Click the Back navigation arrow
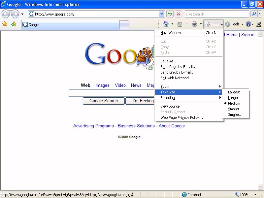Viewport: 264px width, 198px height. [x=6, y=14]
